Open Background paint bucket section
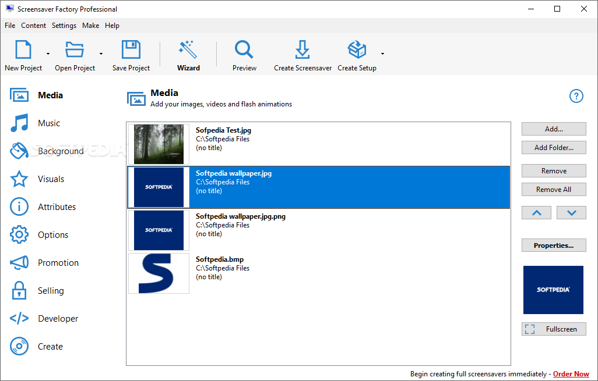Viewport: 598px width, 381px height. 19,151
